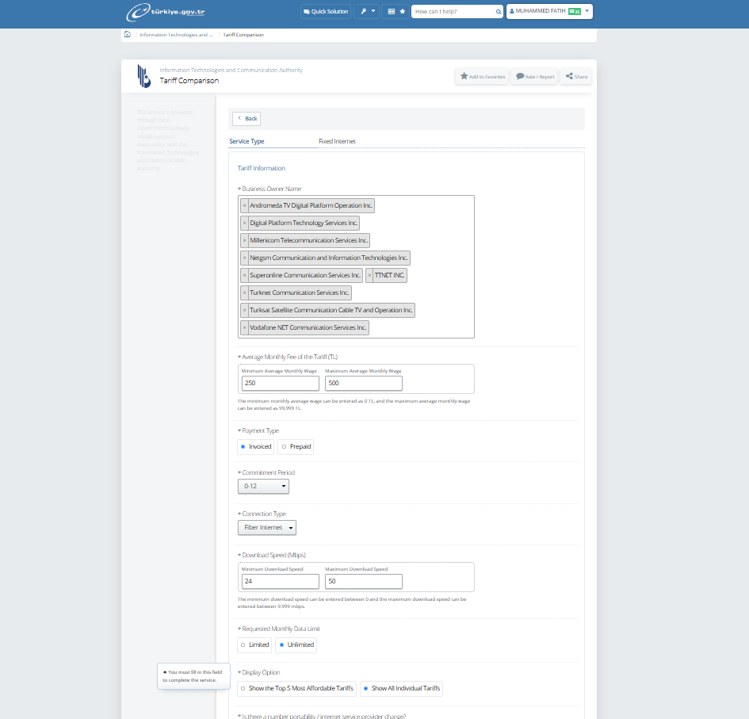
Task: Click Rate / Report button
Action: click(x=535, y=76)
